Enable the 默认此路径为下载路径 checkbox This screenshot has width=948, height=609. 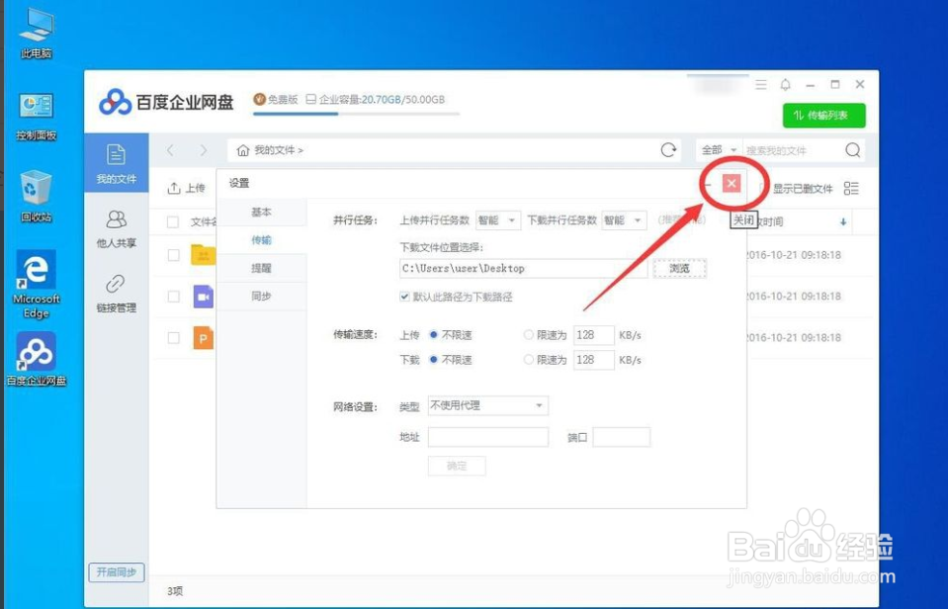click(x=405, y=296)
